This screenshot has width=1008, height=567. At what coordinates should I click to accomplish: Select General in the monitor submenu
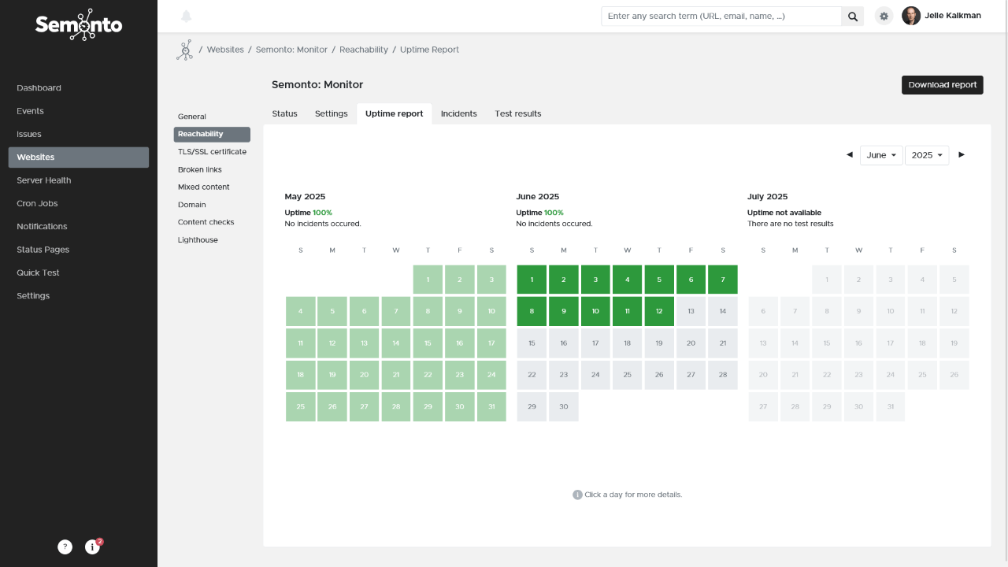(212, 117)
